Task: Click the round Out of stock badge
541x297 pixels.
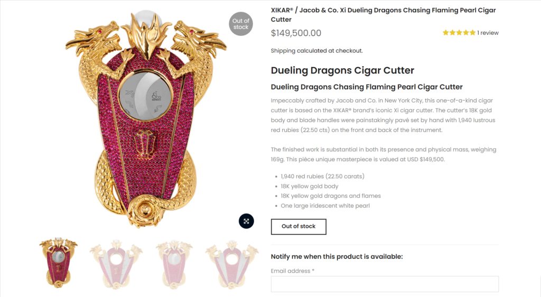Action: 241,24
